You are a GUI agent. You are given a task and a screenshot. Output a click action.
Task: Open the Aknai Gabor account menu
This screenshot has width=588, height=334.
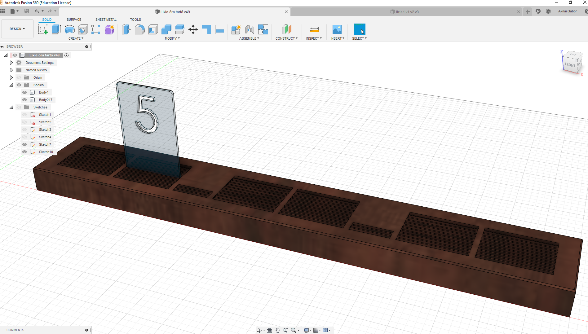(x=567, y=11)
